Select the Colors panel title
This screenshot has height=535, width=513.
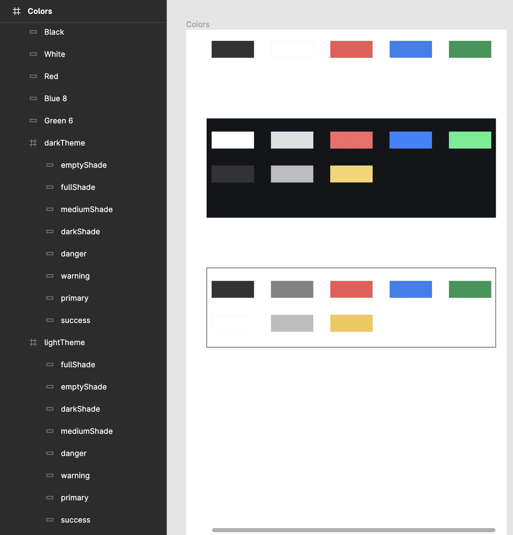(x=40, y=11)
